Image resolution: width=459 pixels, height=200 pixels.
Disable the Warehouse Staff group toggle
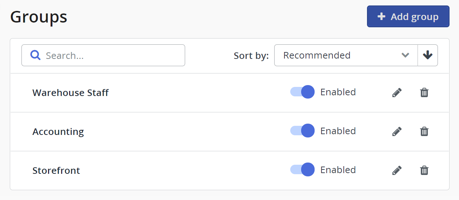point(302,92)
